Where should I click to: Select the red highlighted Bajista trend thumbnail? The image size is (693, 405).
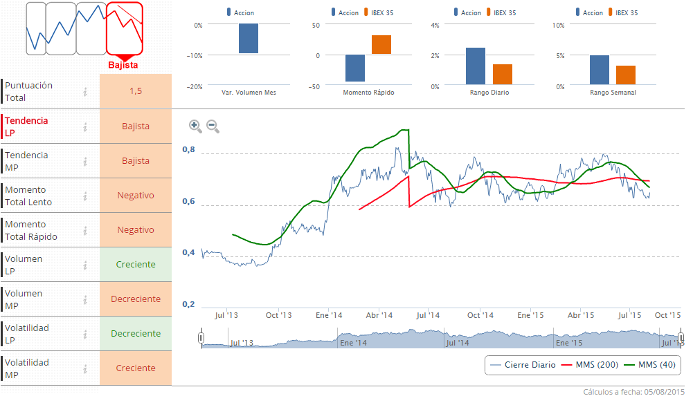(x=125, y=29)
